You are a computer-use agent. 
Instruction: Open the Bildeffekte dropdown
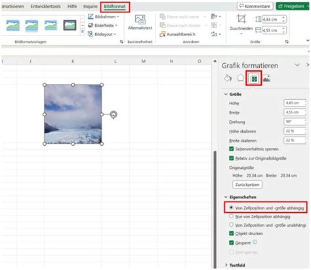pos(102,26)
